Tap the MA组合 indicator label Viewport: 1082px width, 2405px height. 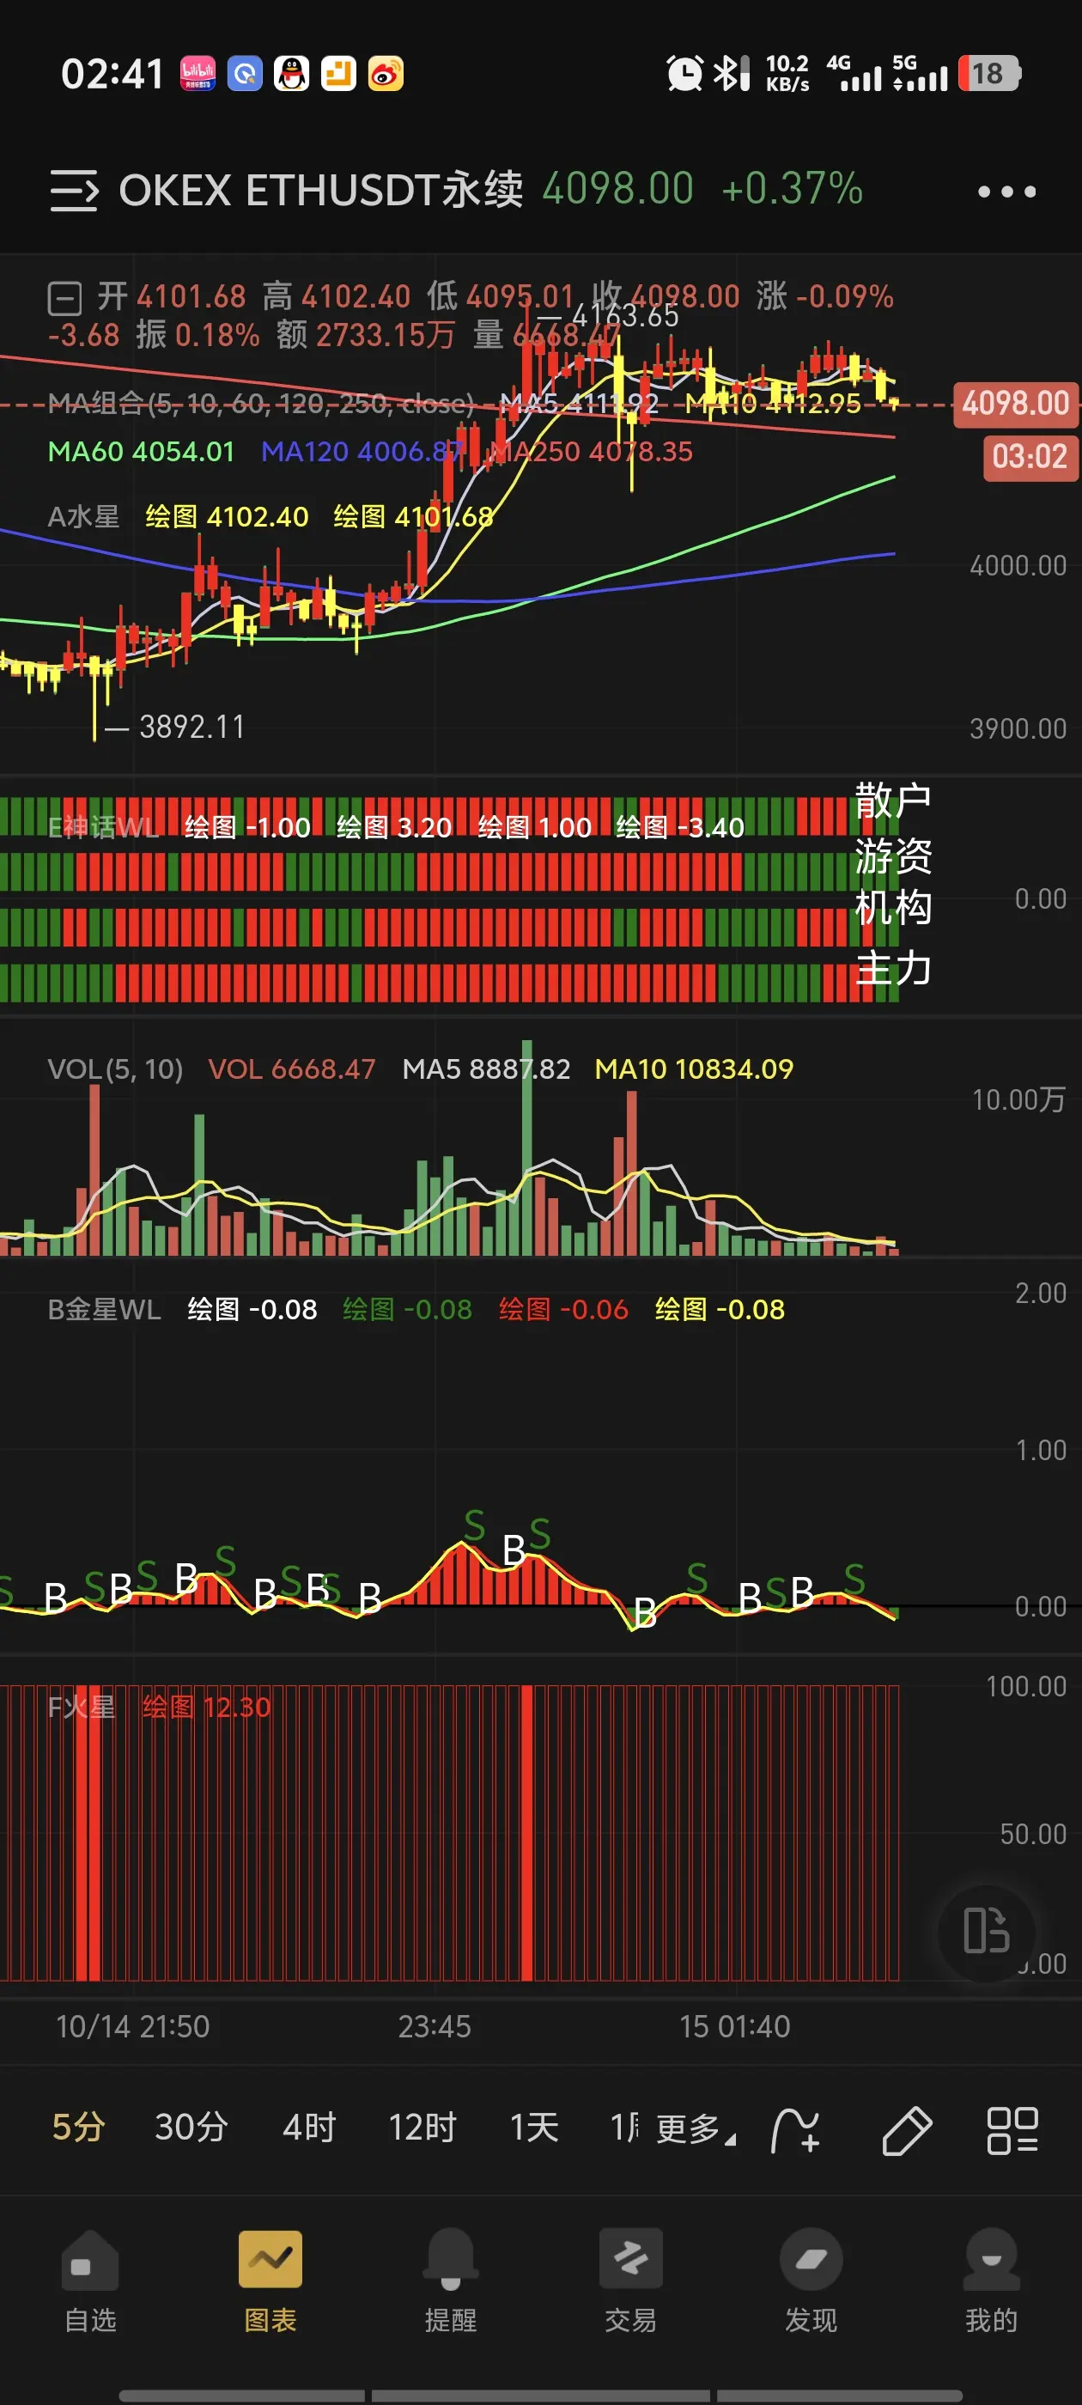[x=260, y=404]
